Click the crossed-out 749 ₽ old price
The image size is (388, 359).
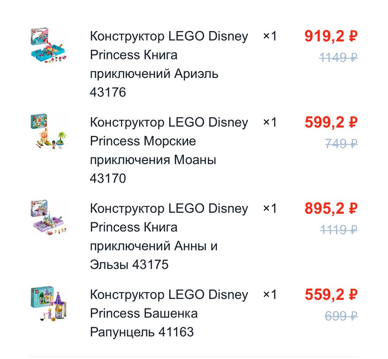coord(341,144)
